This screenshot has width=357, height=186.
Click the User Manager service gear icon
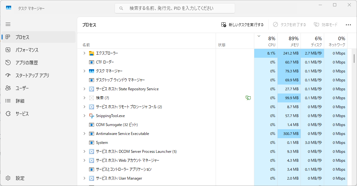click(92, 178)
